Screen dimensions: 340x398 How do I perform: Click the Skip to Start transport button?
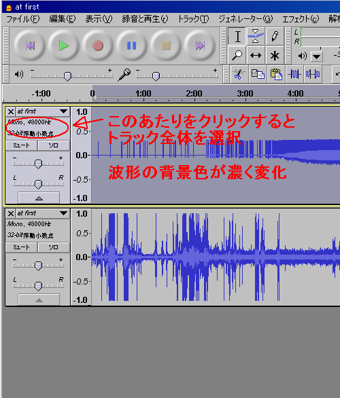(30, 46)
